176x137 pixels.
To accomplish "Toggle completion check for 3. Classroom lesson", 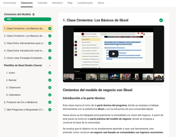I will (x=50, y=87).
